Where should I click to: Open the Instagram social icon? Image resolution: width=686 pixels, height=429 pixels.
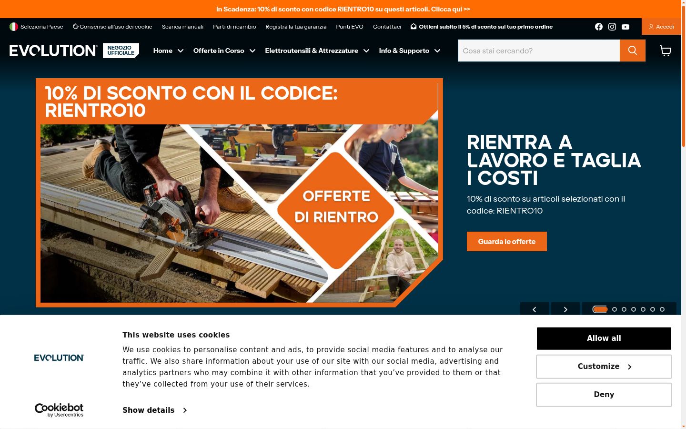(612, 27)
